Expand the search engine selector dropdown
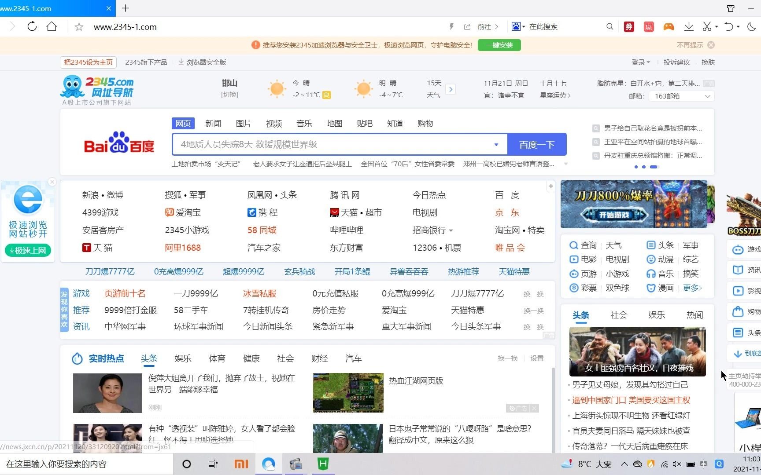This screenshot has height=475, width=761. click(524, 26)
